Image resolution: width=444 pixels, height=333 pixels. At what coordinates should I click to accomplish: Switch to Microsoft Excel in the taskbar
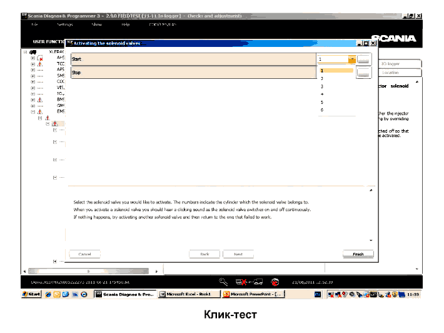tap(189, 294)
